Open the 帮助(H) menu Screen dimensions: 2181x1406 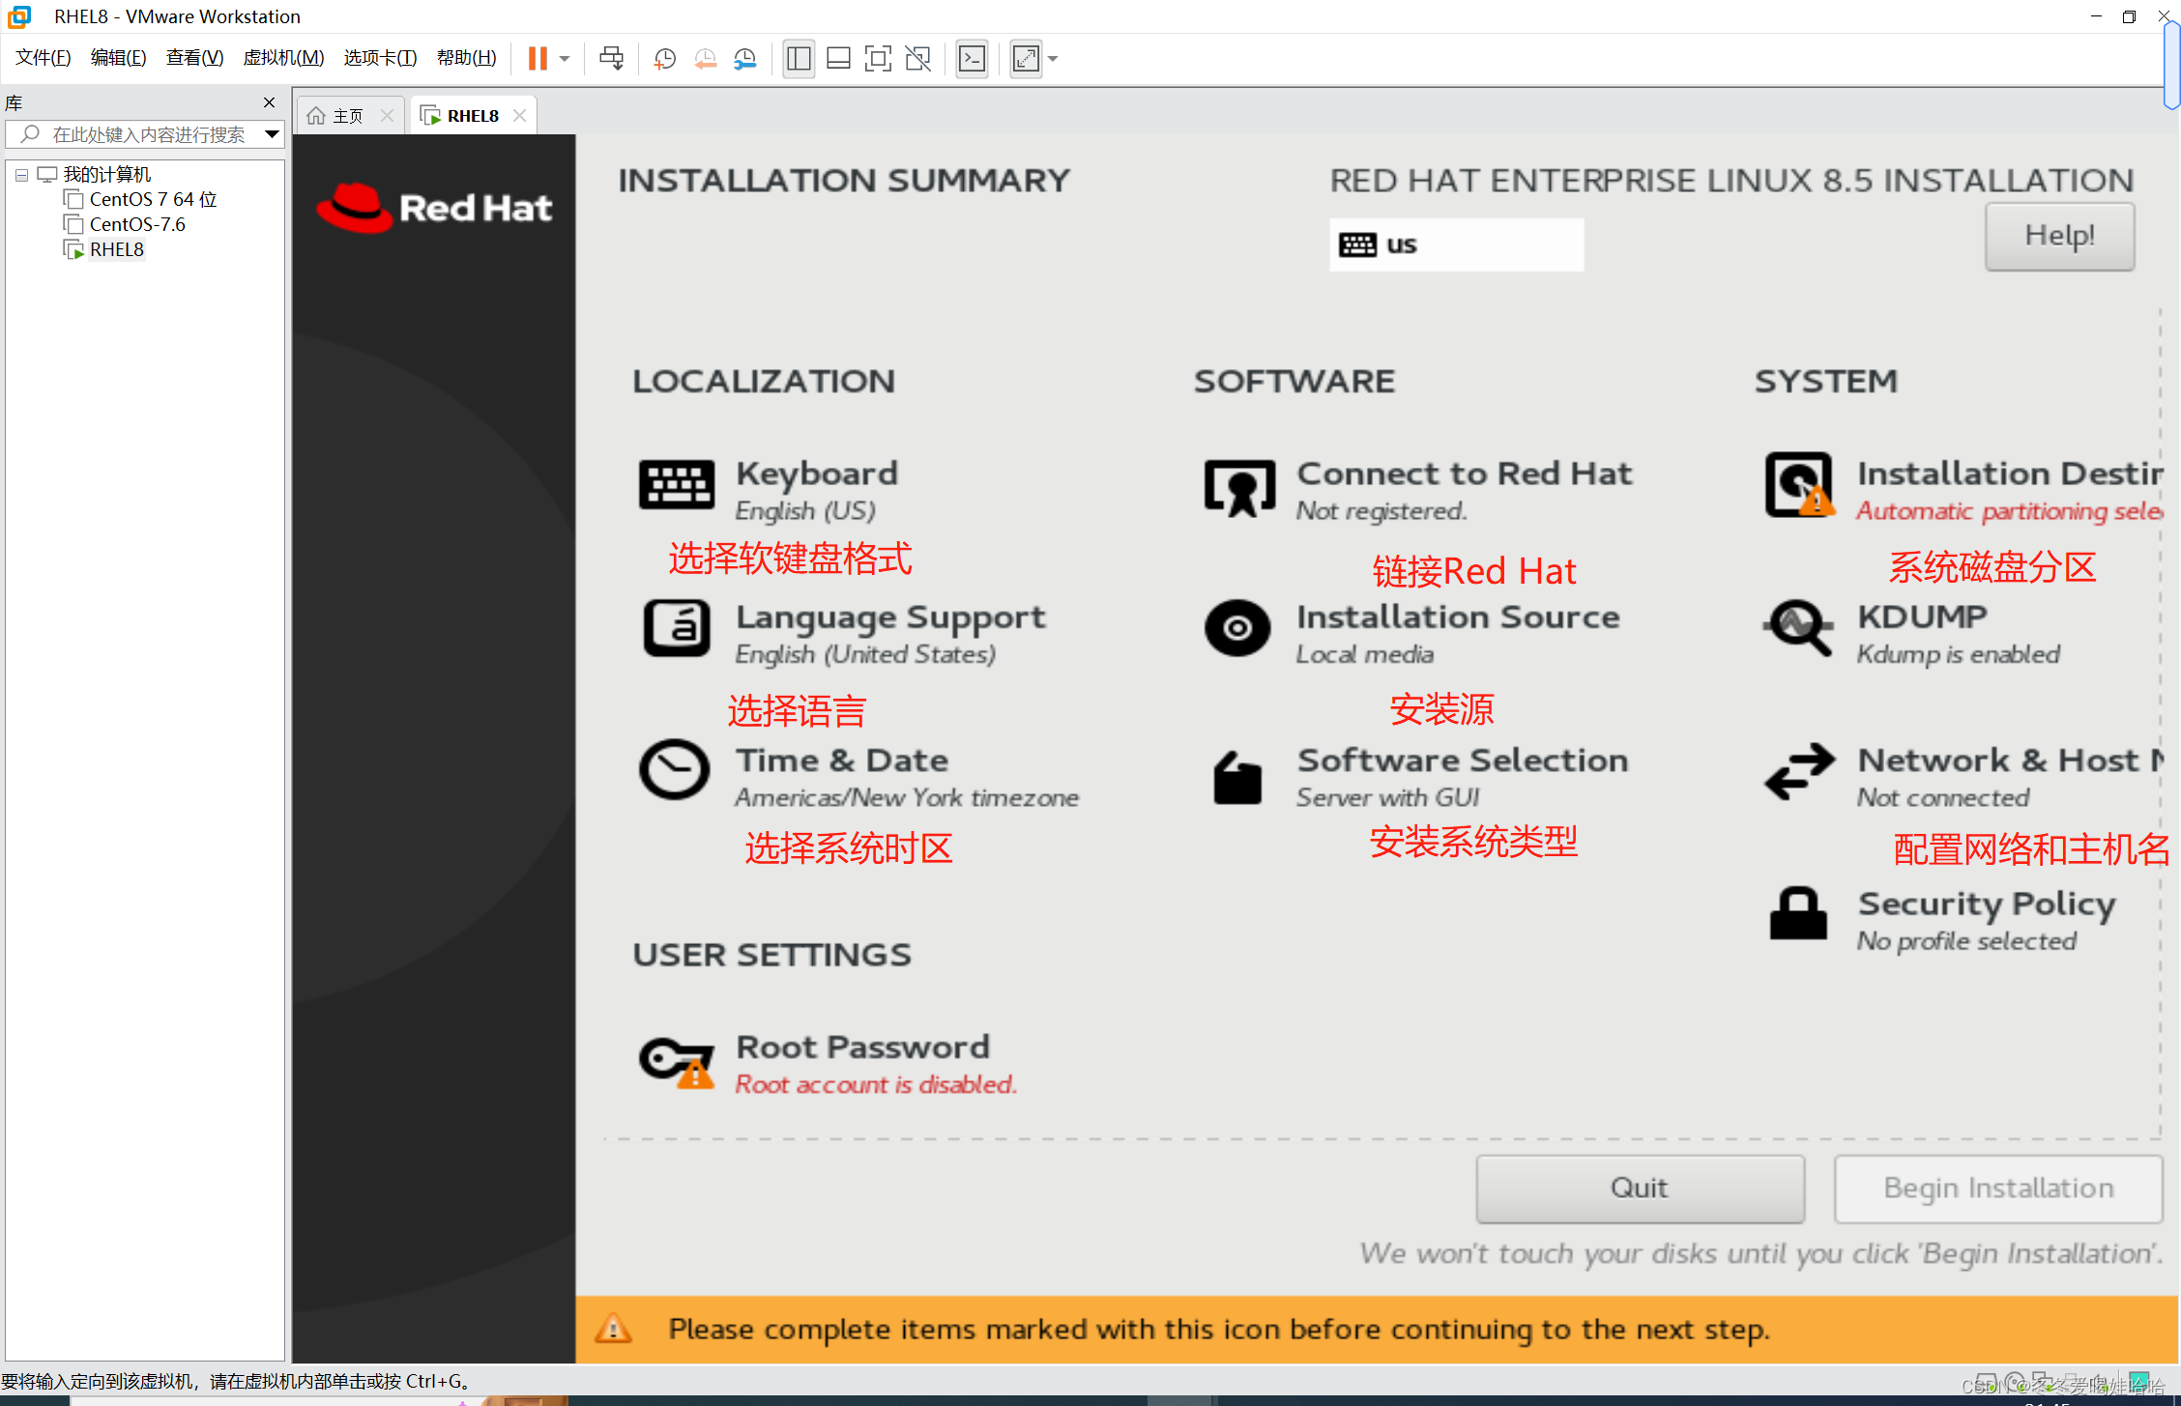(466, 58)
